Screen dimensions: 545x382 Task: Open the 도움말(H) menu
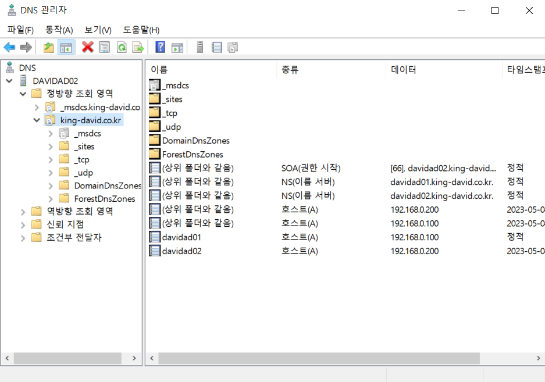(141, 30)
